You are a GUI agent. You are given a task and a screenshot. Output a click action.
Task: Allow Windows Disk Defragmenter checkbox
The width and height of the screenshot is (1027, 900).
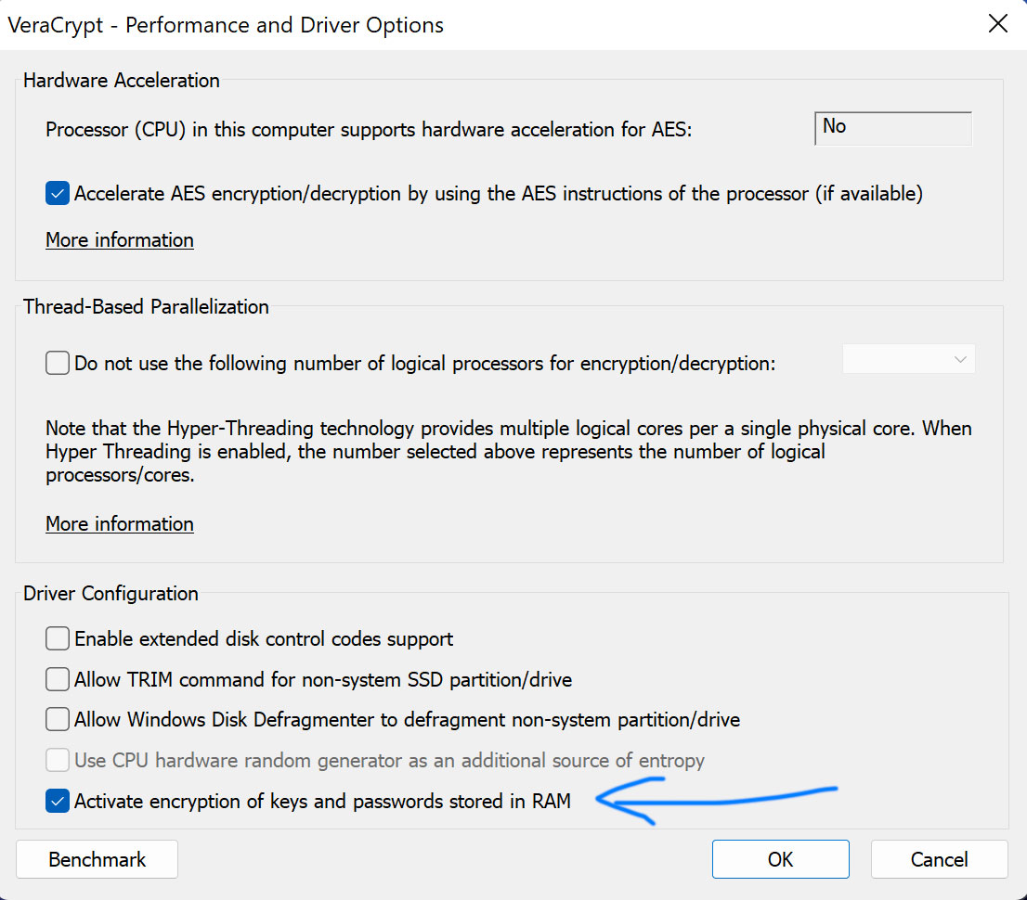[58, 719]
